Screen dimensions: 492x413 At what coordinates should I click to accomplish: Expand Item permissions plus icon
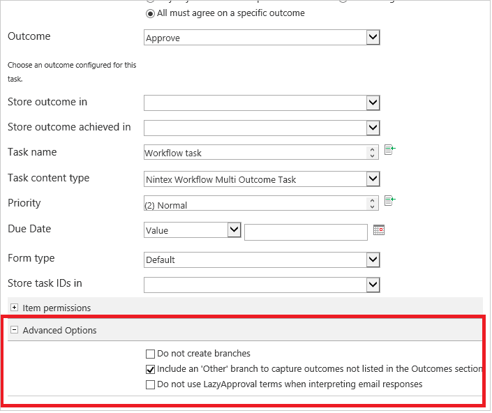(x=14, y=308)
